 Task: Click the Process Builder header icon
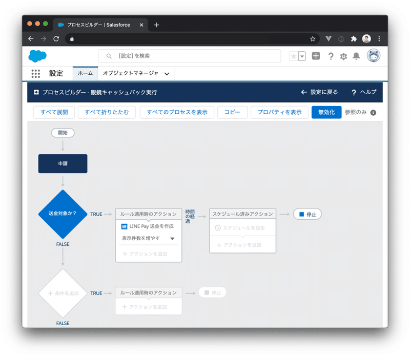tap(36, 92)
